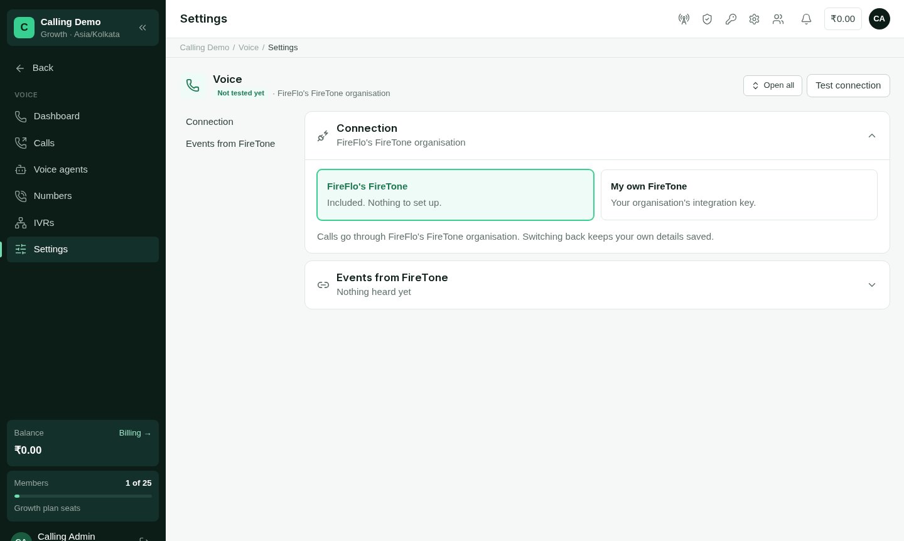Jump to Connection in section nav
904x541 pixels.
(210, 122)
